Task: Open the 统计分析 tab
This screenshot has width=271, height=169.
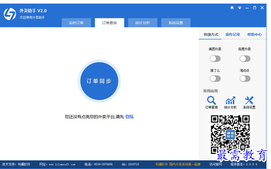Action: coord(142,23)
